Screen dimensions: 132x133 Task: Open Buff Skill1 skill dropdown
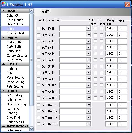89,29
